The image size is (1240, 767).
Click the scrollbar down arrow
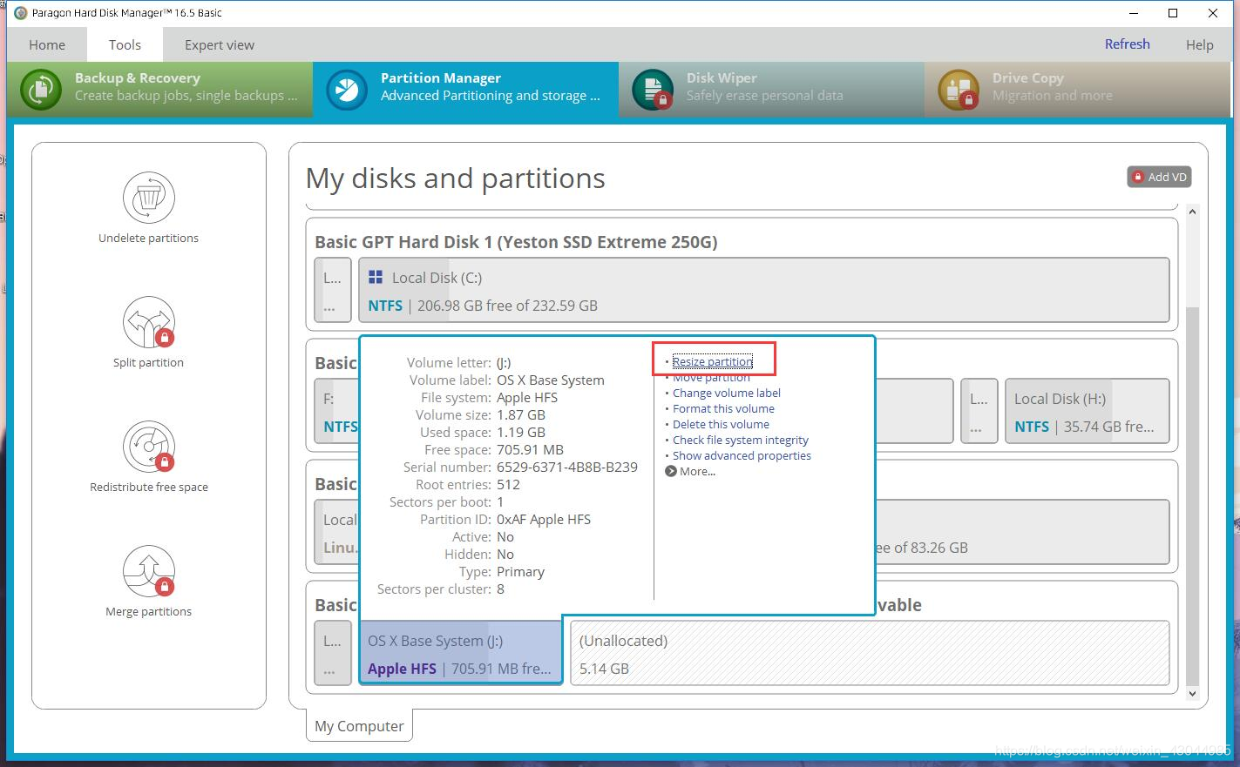coord(1192,694)
